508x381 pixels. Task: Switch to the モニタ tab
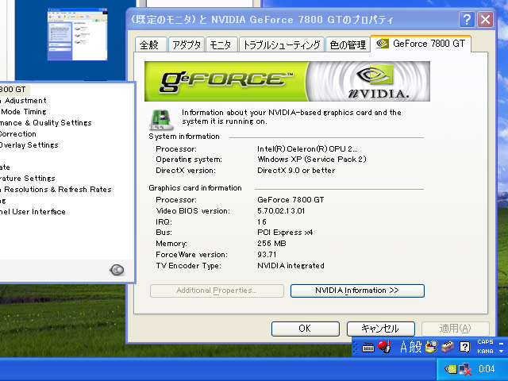(x=221, y=44)
